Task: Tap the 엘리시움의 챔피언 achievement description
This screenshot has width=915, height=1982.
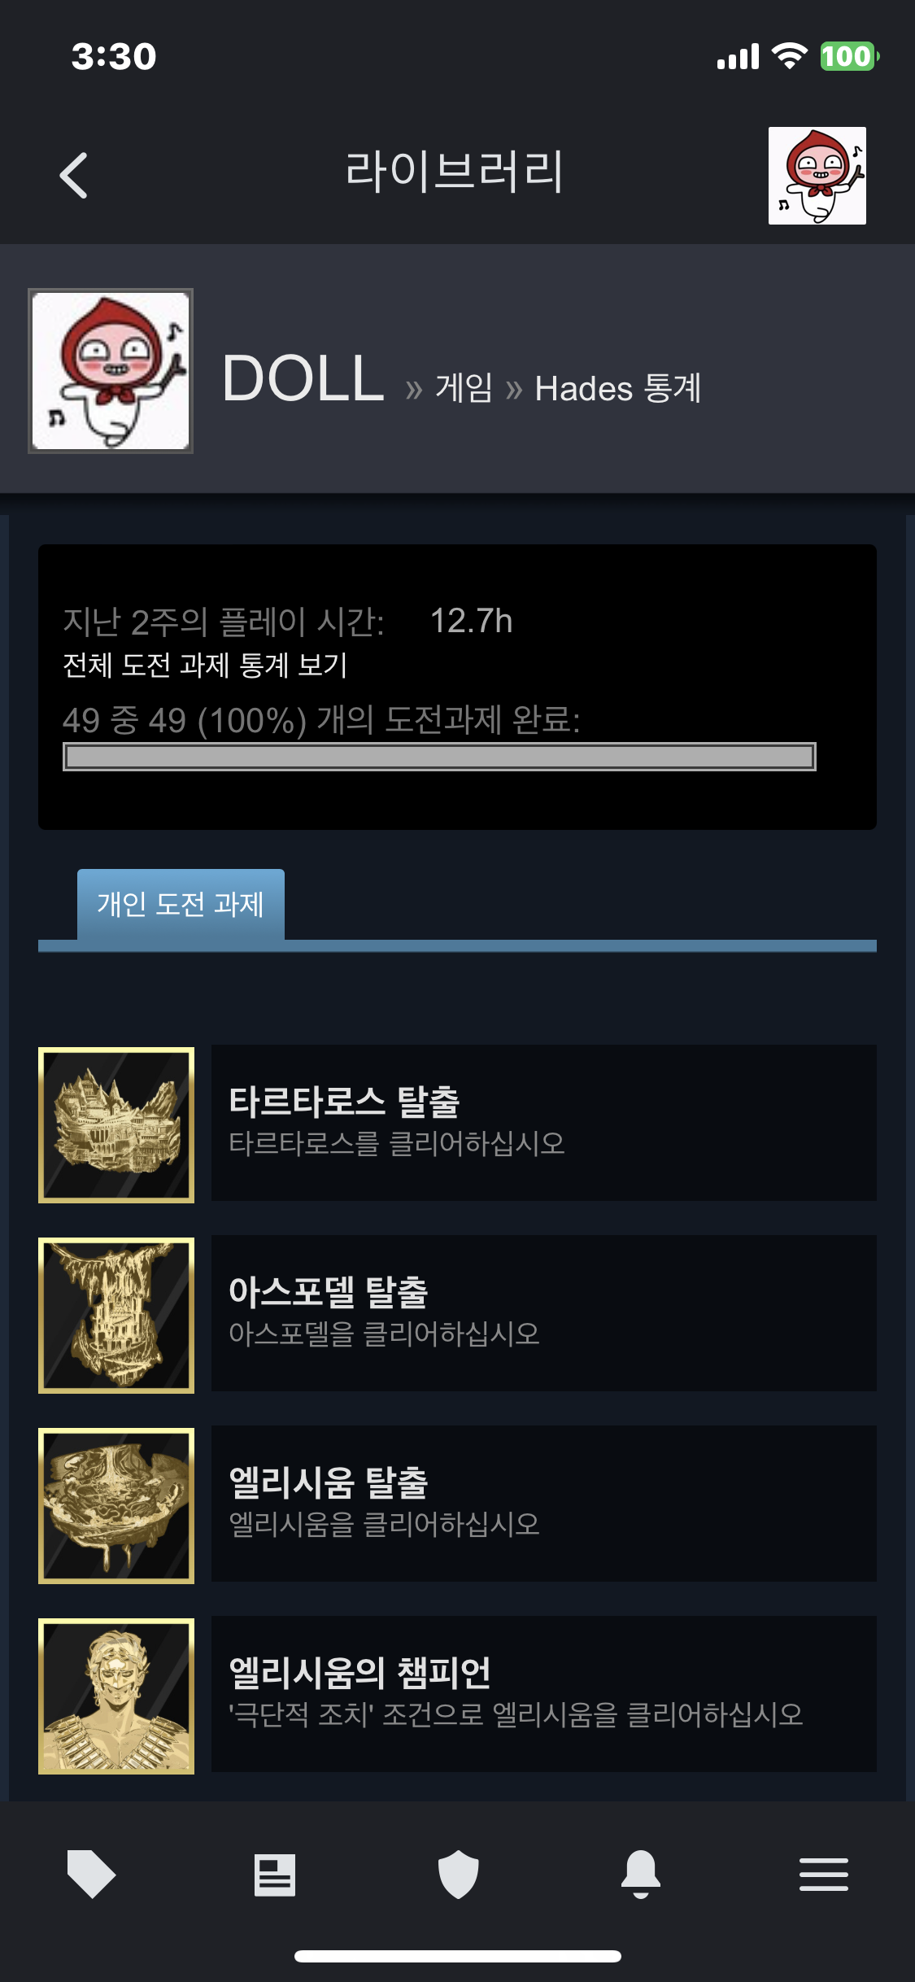Action: (516, 1714)
